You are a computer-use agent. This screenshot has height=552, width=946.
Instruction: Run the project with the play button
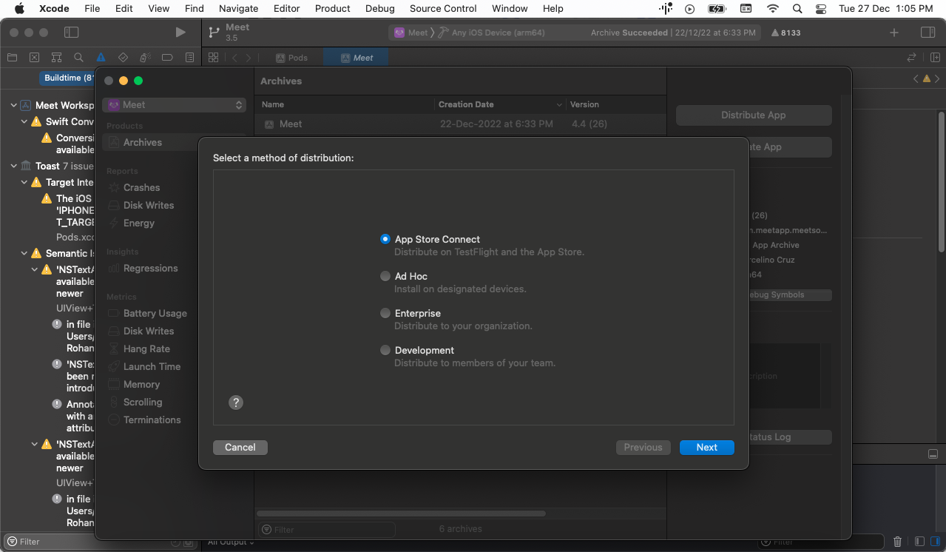coord(180,33)
